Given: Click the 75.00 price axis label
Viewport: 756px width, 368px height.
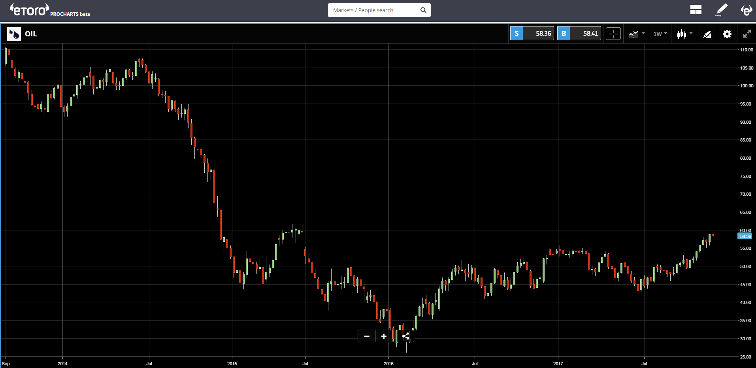Looking at the screenshot, I should [x=745, y=176].
